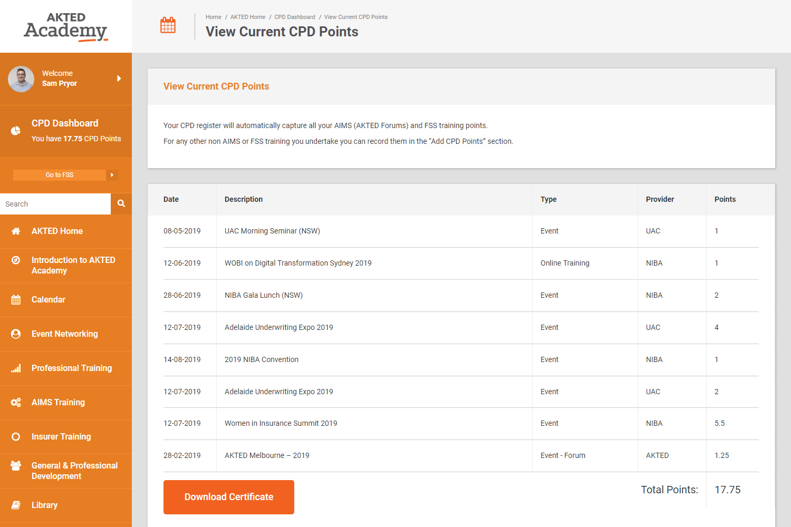Click the Professional Training bar chart icon

coord(16,368)
